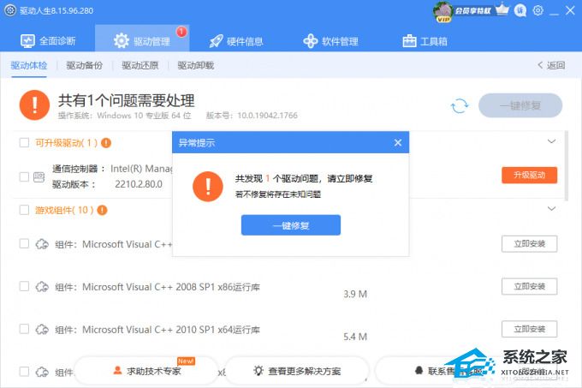Click the refresh scan icon
Image resolution: width=582 pixels, height=388 pixels.
tap(460, 106)
